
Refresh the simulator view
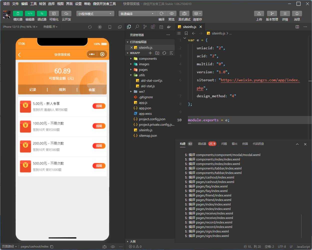(x=90, y=27)
